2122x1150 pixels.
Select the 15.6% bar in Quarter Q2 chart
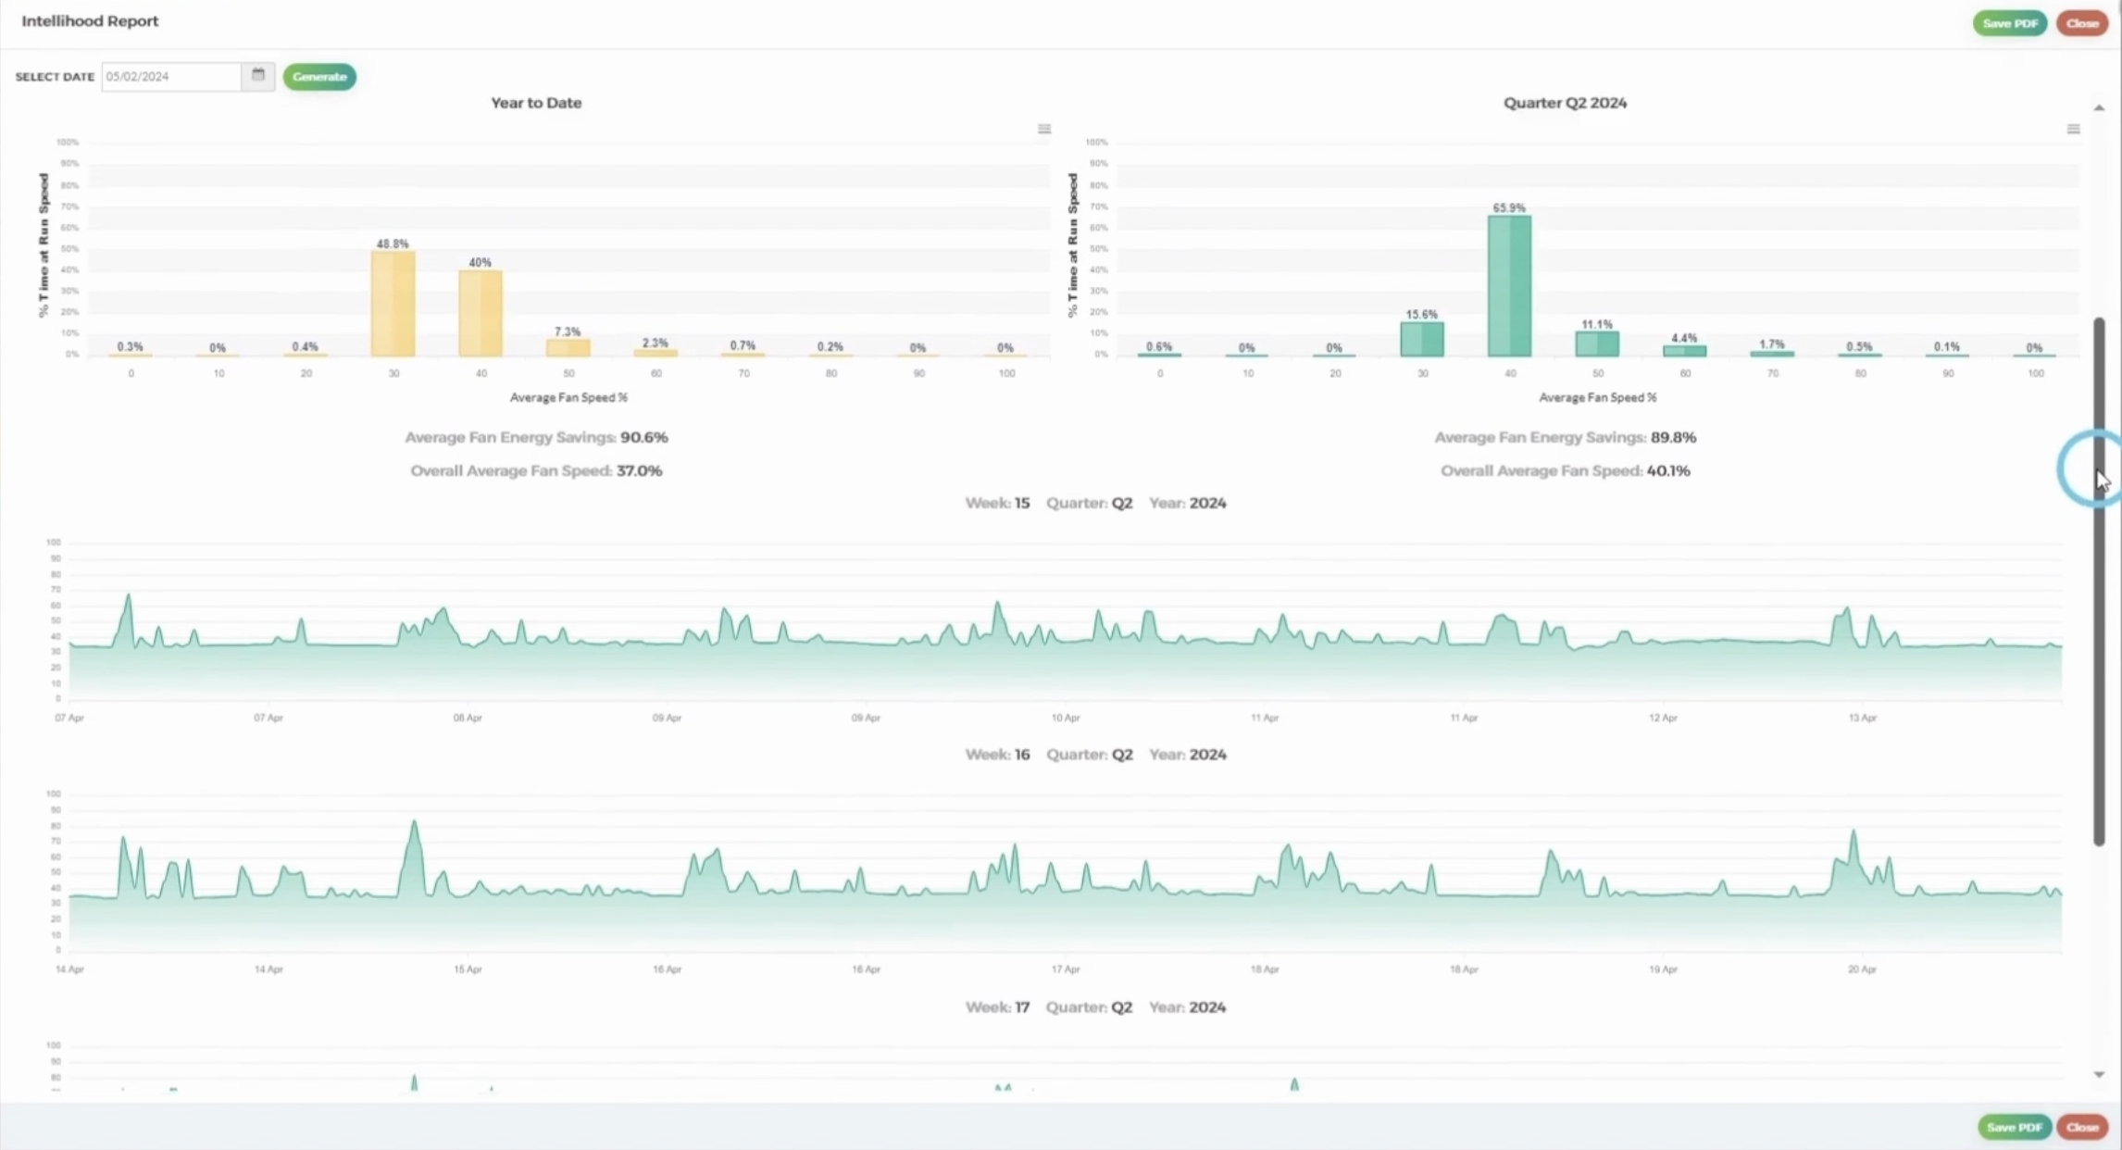[1422, 340]
